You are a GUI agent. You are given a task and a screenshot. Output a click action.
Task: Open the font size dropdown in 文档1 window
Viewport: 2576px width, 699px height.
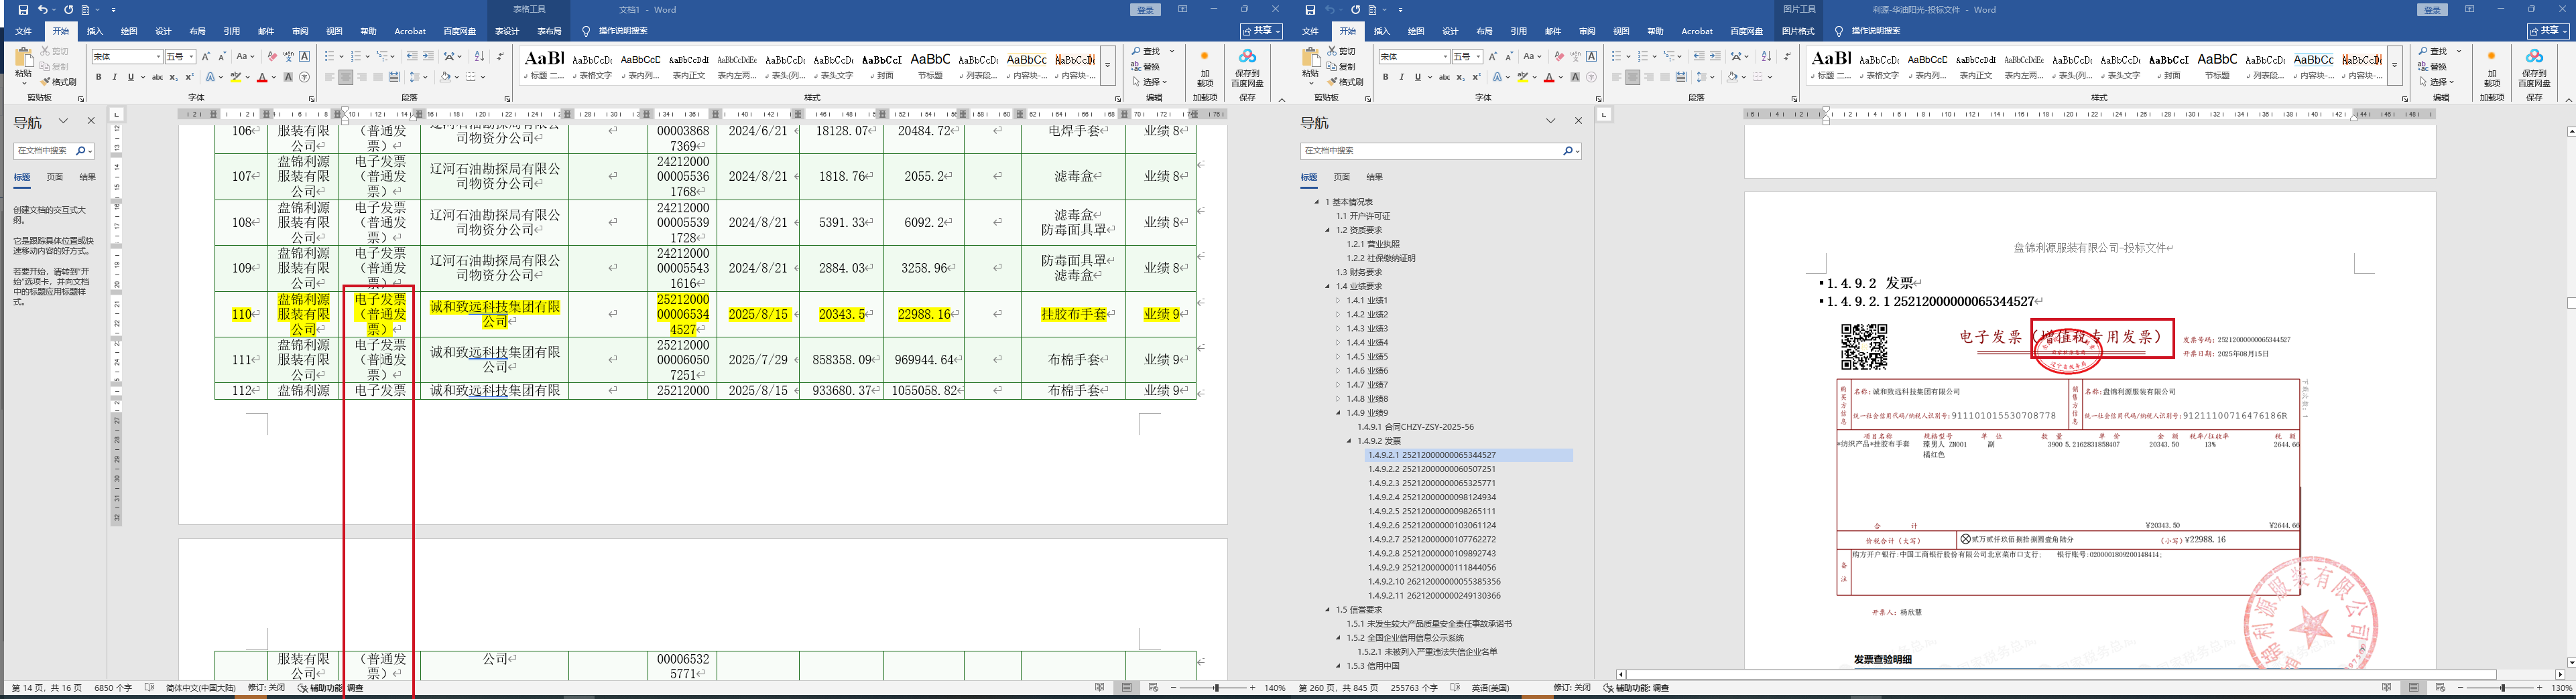[190, 57]
